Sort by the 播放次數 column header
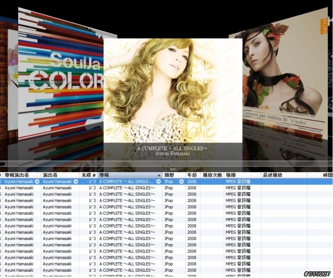Screen dimensions: 333x278 tap(212, 175)
